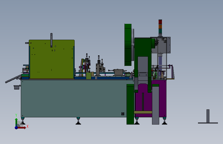The width and height of the screenshot is (223, 144).
Task: Select the inclined discharge chute on the left
Action: tap(13, 79)
